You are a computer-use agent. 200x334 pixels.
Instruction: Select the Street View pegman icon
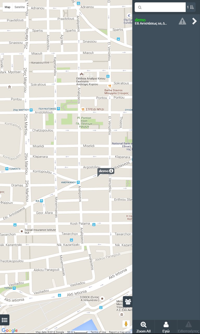126,324
